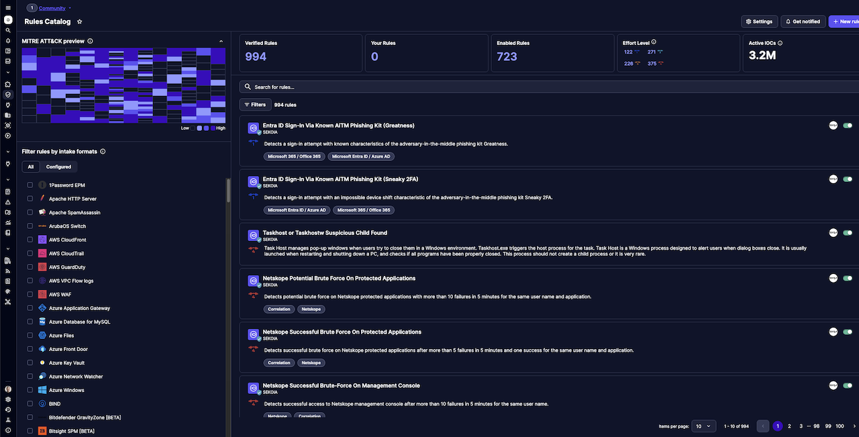Open the Taskhost or Taskhostw Suspicious Child Found rule

[325, 233]
